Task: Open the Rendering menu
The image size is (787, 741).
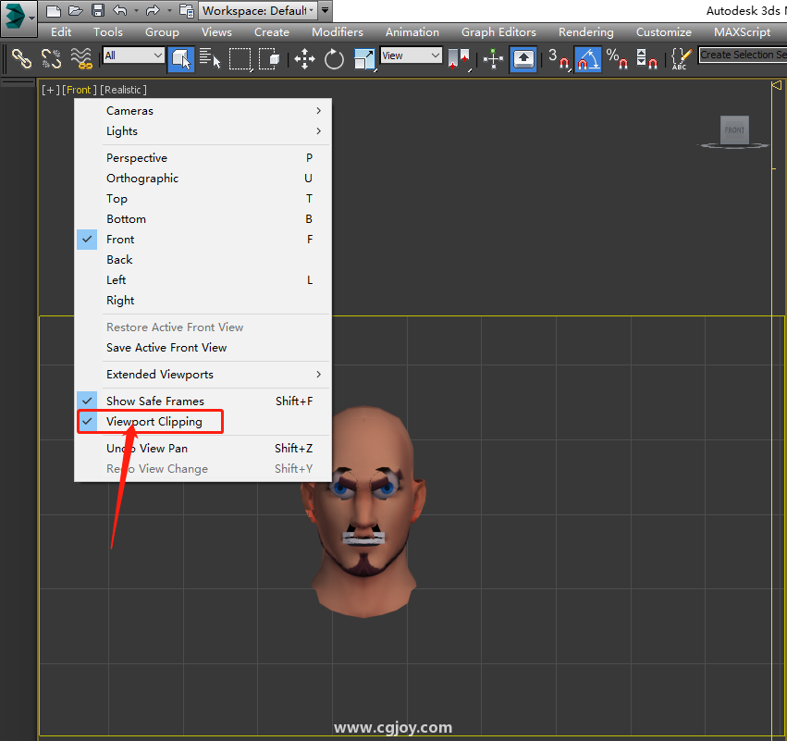Action: (586, 32)
